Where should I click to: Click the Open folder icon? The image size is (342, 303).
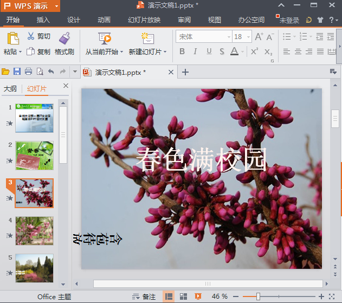[x=5, y=72]
